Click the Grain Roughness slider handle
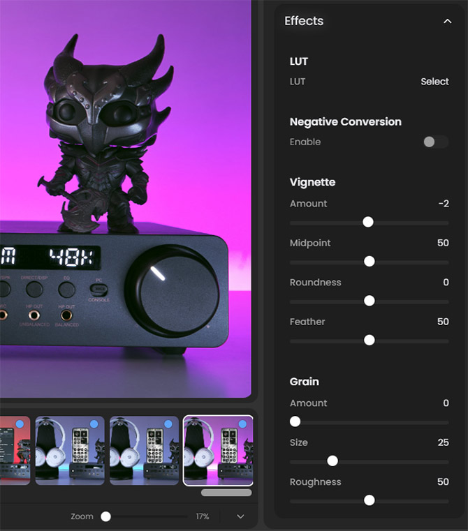 coord(370,500)
